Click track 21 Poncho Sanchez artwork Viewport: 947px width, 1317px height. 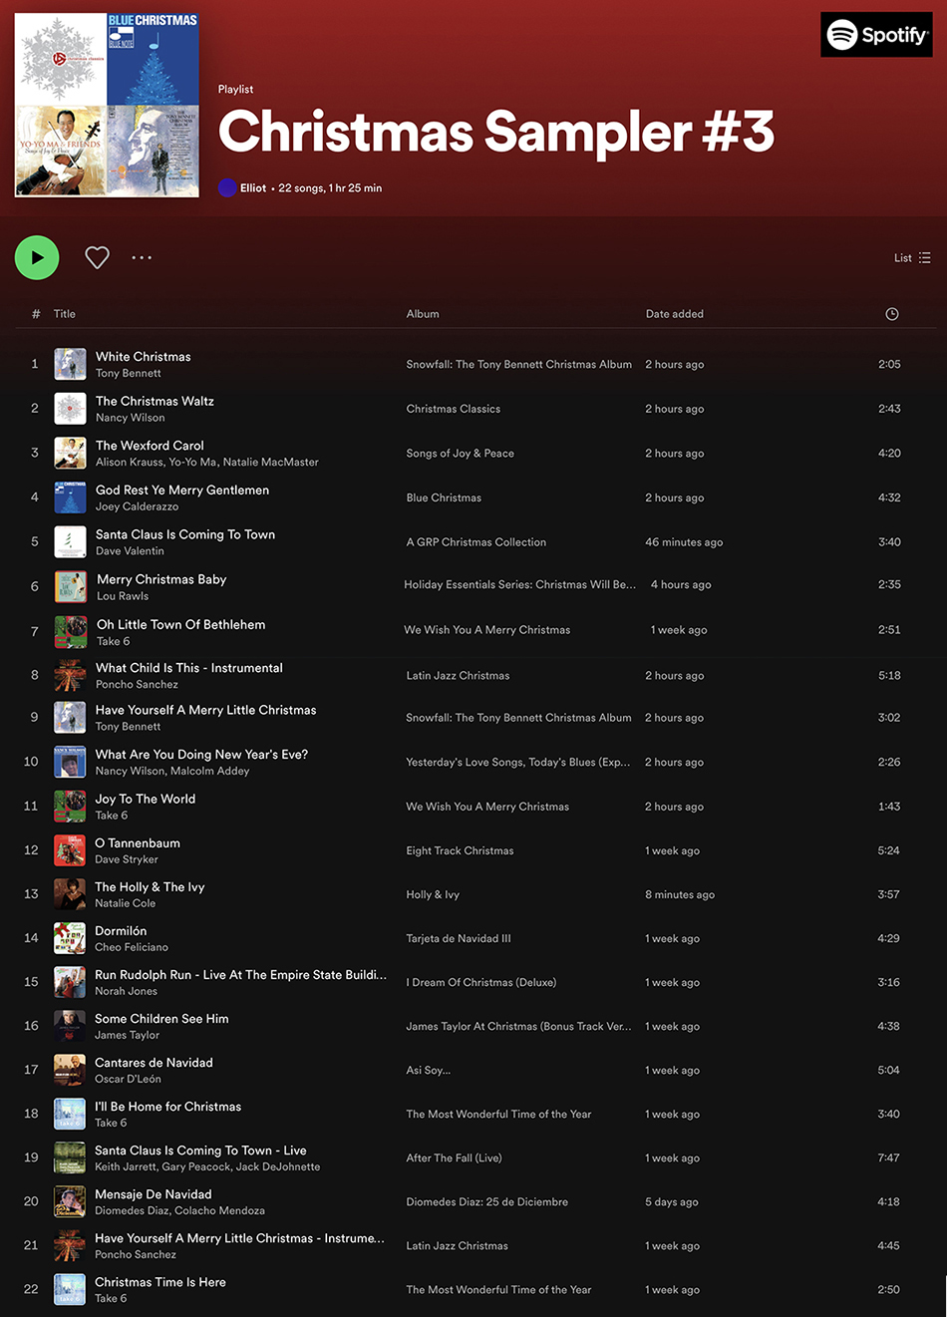(x=70, y=1245)
